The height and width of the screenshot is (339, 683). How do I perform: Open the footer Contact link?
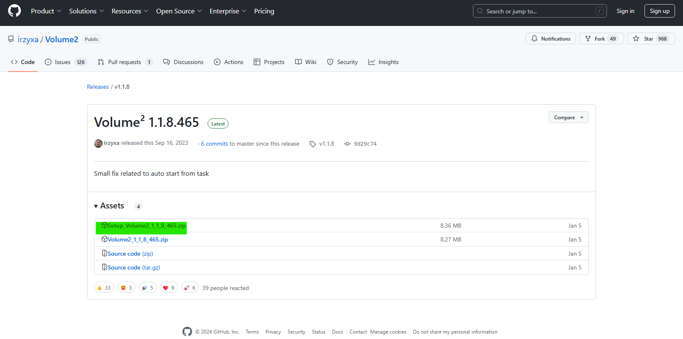coord(358,332)
